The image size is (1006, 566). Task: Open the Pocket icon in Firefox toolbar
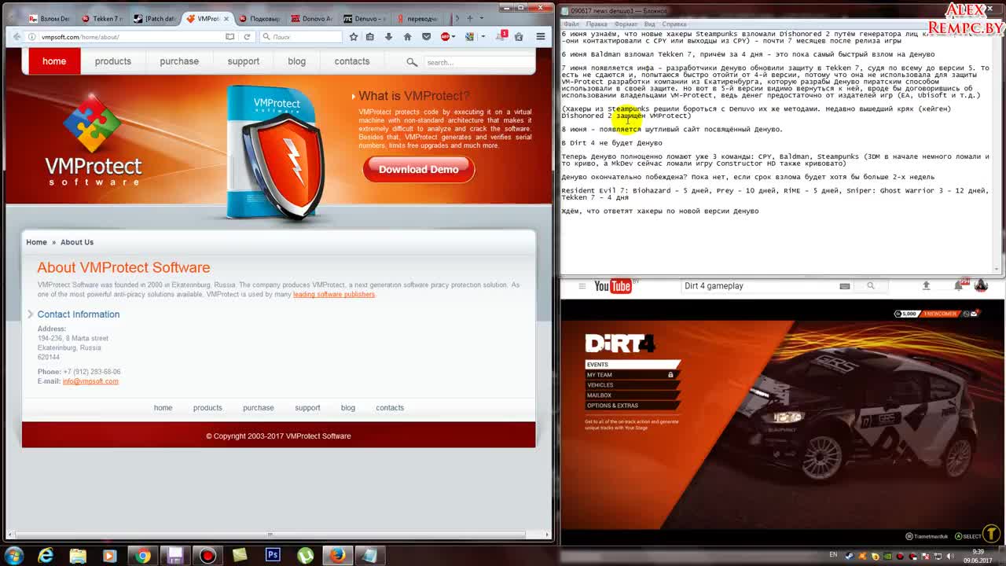point(427,36)
